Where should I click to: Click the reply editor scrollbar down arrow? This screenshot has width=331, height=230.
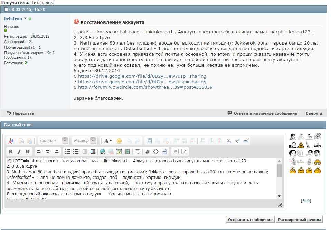279,196
